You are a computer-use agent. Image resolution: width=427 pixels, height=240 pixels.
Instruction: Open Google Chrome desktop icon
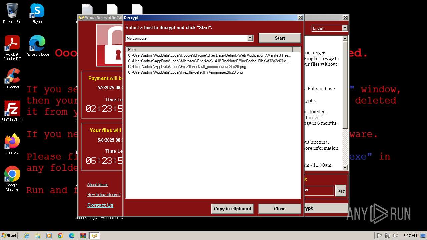(x=12, y=179)
